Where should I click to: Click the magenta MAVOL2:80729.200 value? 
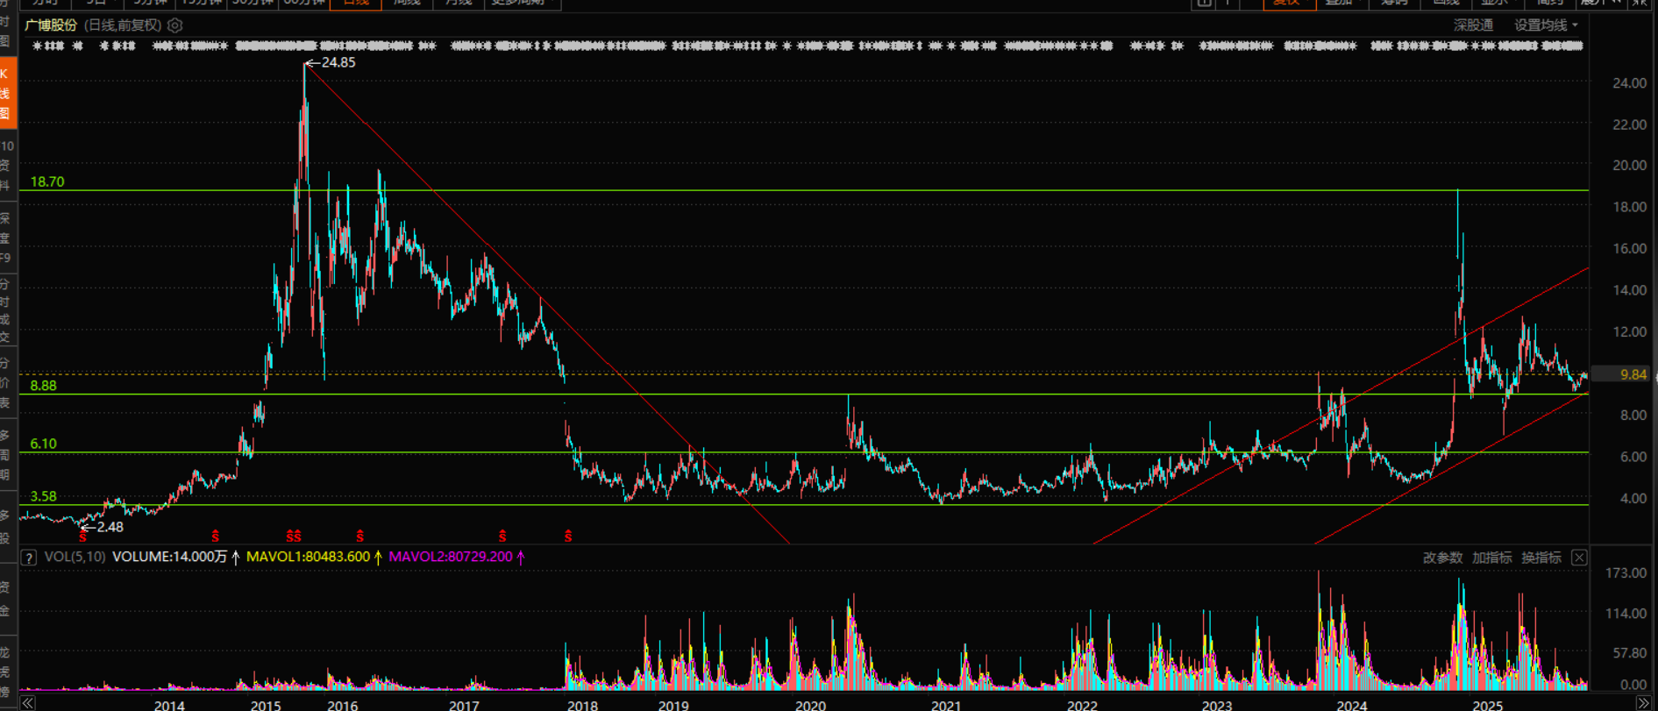(451, 557)
